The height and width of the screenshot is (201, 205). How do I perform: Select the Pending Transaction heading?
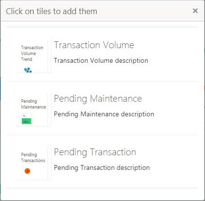click(x=95, y=152)
